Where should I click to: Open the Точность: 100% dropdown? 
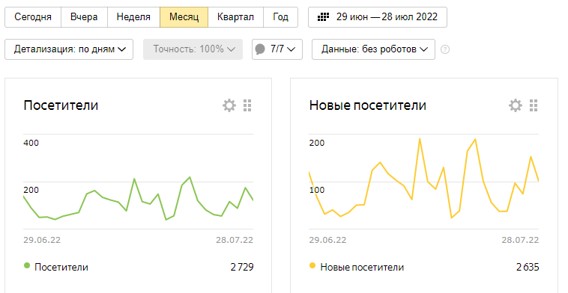click(x=193, y=49)
